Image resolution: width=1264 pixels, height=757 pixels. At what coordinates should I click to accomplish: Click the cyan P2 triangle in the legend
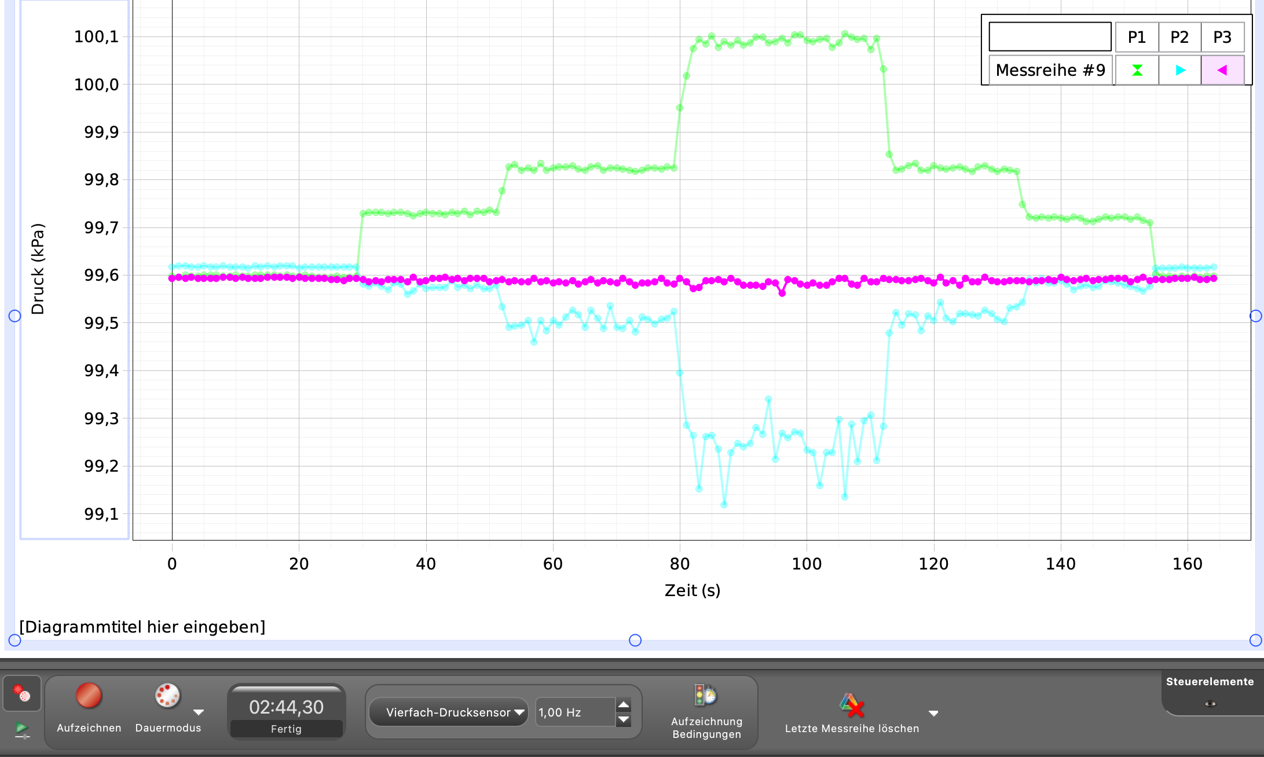pos(1179,70)
